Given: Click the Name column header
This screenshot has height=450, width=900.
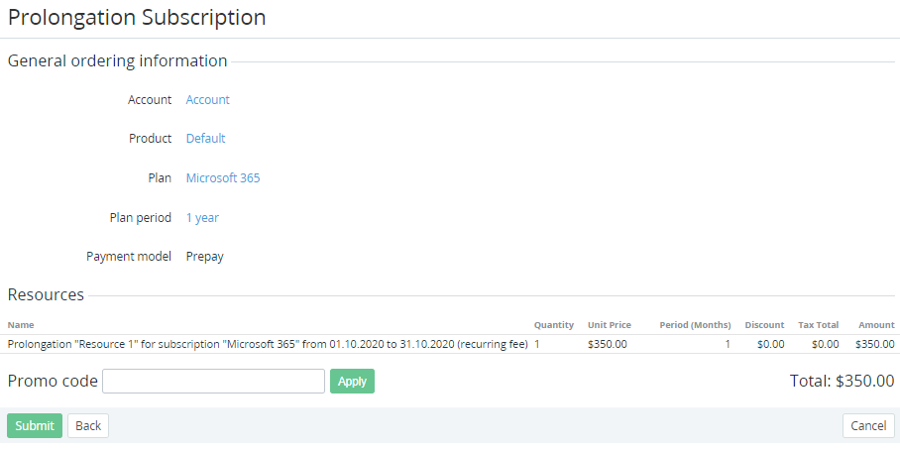Looking at the screenshot, I should point(21,325).
